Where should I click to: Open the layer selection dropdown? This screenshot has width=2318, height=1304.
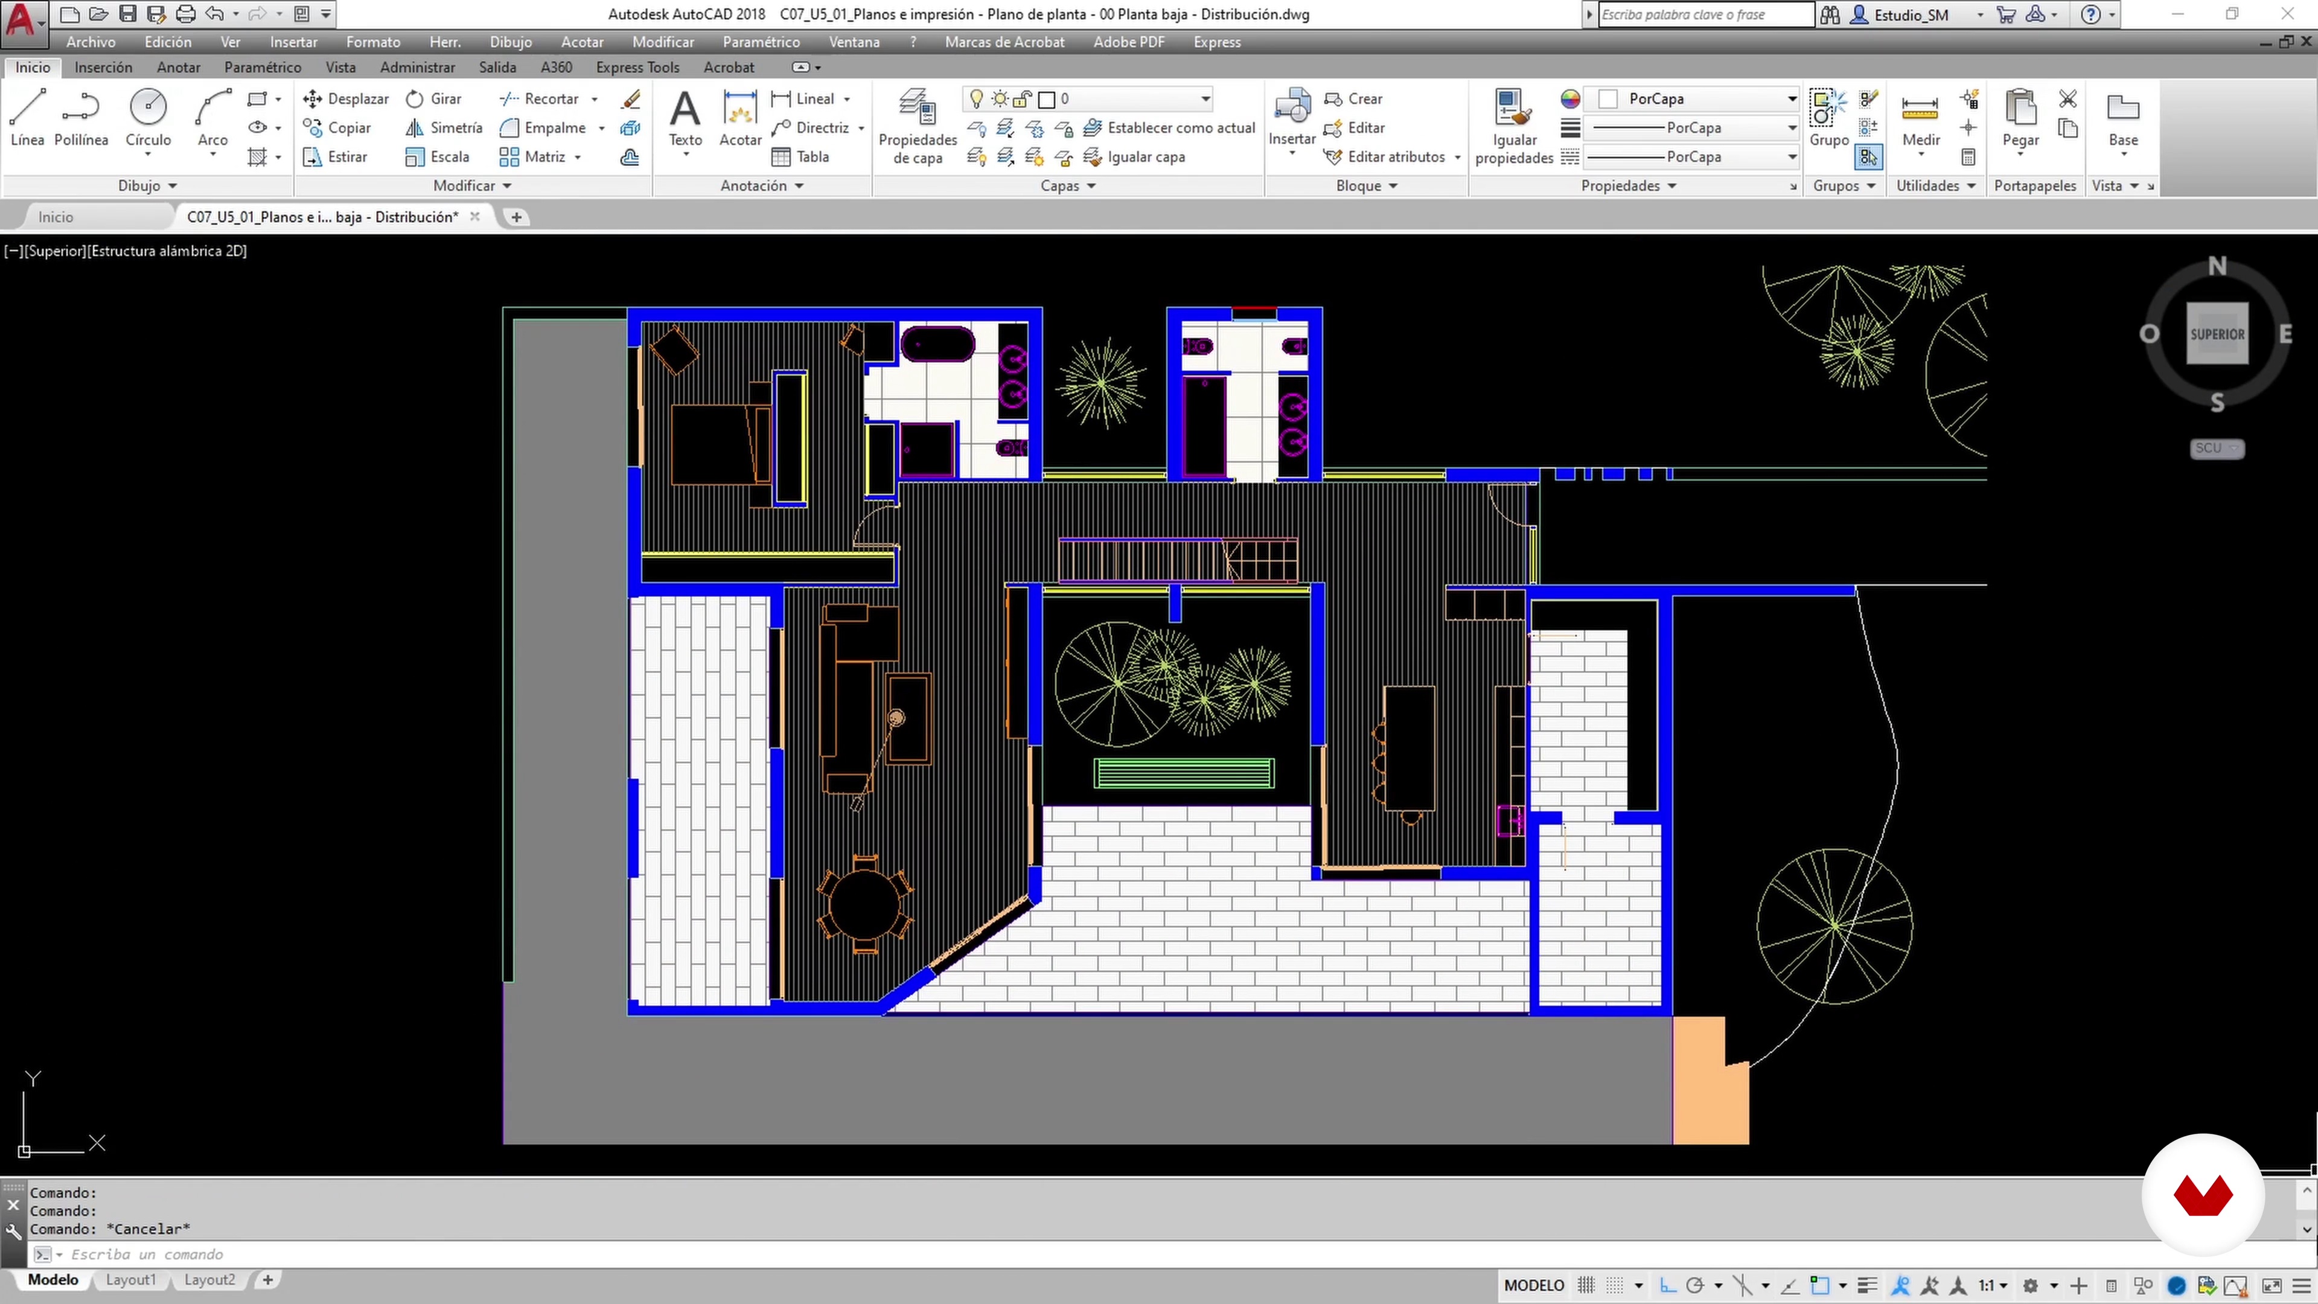click(1205, 98)
